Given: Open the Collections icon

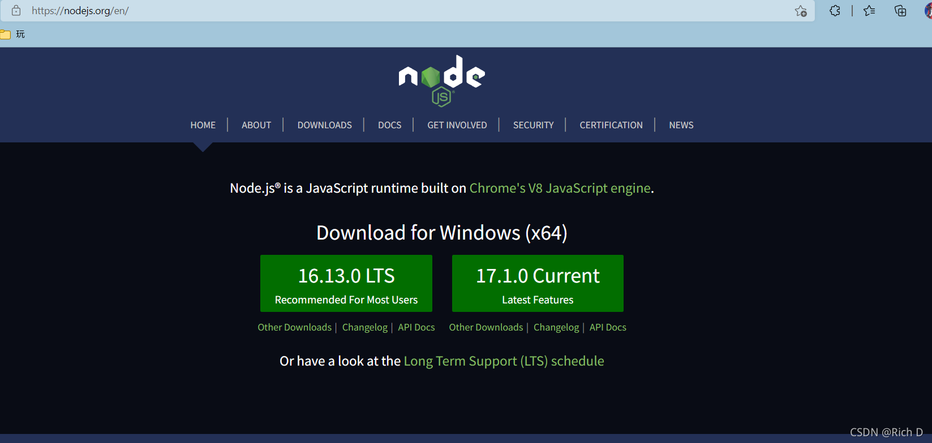Looking at the screenshot, I should pyautogui.click(x=900, y=10).
